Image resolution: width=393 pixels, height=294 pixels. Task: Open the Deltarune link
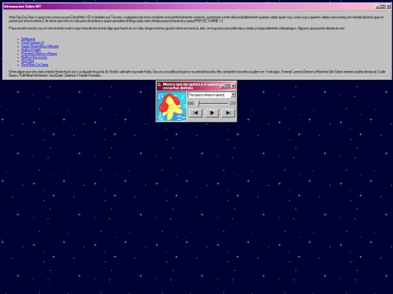pyautogui.click(x=28, y=39)
